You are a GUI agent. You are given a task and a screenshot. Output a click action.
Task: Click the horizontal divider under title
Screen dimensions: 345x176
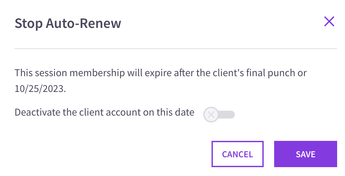pyautogui.click(x=175, y=49)
